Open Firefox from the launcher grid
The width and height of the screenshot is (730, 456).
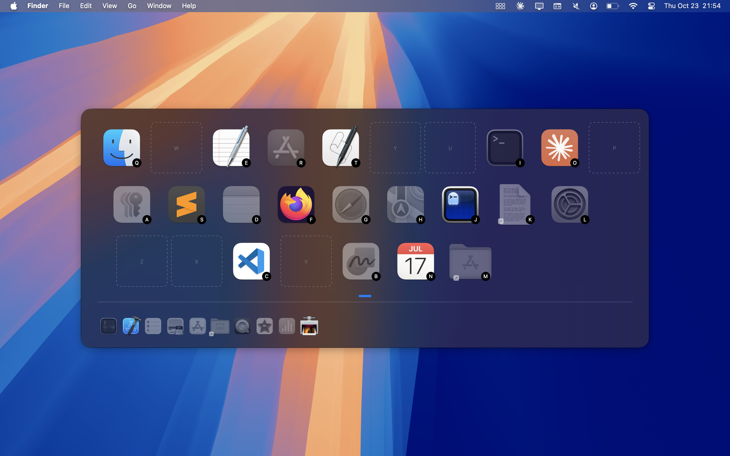pos(296,204)
